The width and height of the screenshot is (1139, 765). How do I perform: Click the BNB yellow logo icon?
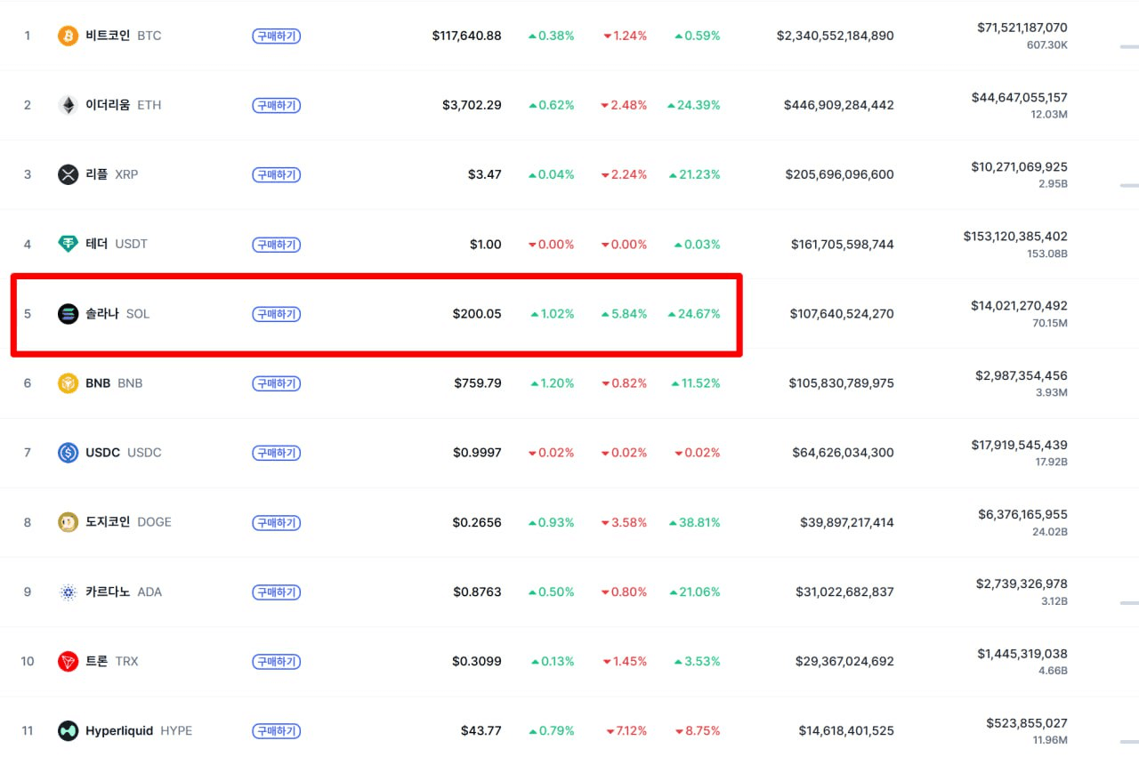pyautogui.click(x=69, y=383)
